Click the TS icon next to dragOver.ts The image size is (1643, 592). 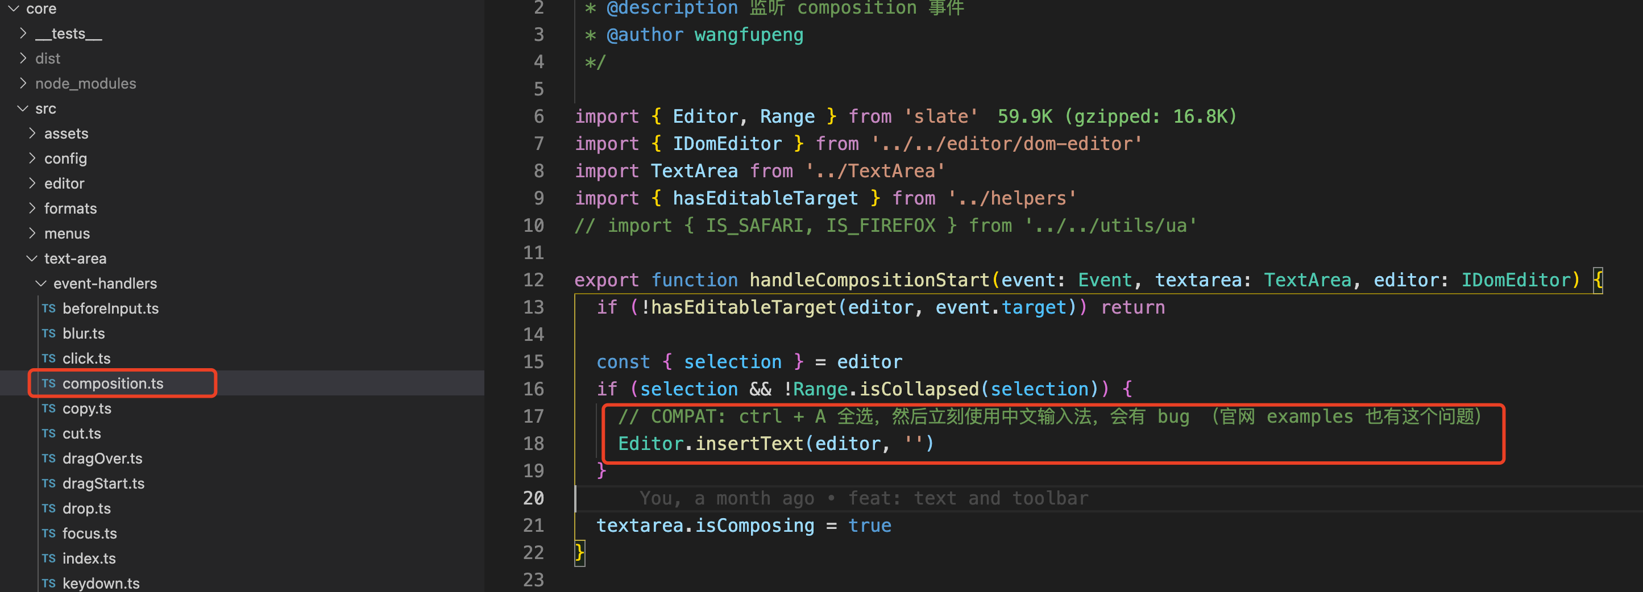[x=48, y=458]
